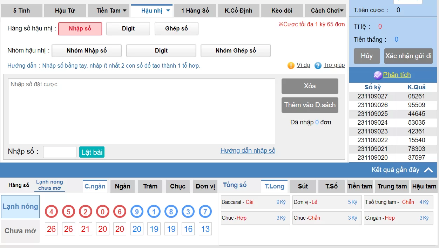
Task: Click the blue Trợ giúp question icon
Action: (x=318, y=66)
